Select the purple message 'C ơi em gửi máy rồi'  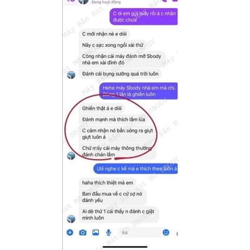point(144,17)
